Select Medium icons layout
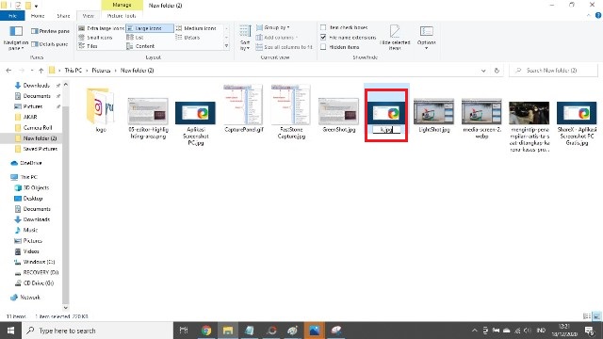Viewport: 603px width, 339px height. (196, 28)
